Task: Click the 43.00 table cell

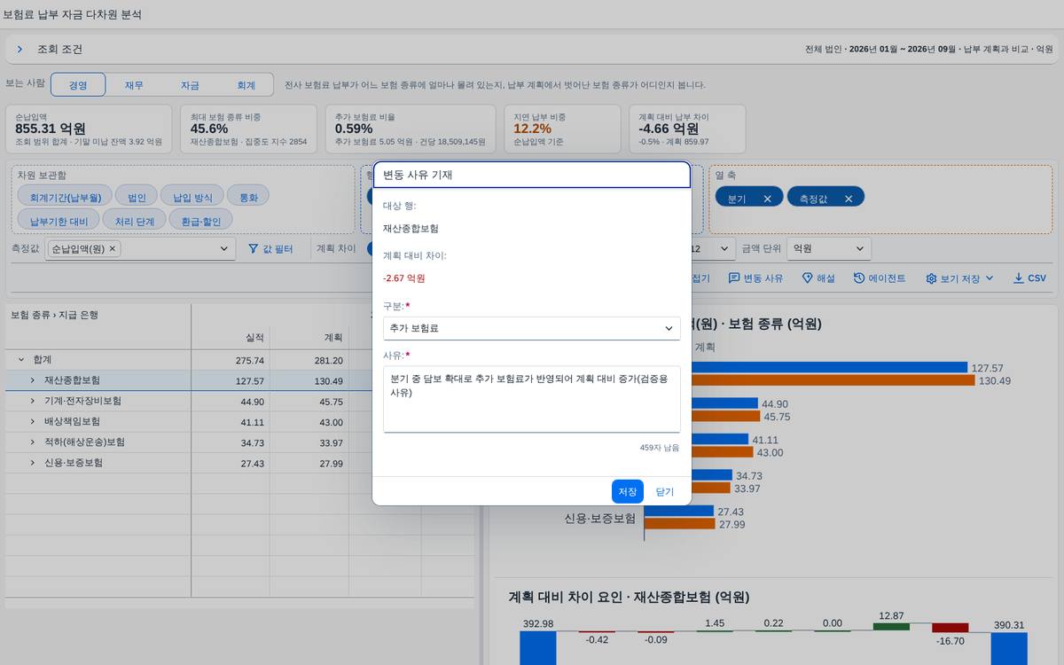Action: point(309,421)
